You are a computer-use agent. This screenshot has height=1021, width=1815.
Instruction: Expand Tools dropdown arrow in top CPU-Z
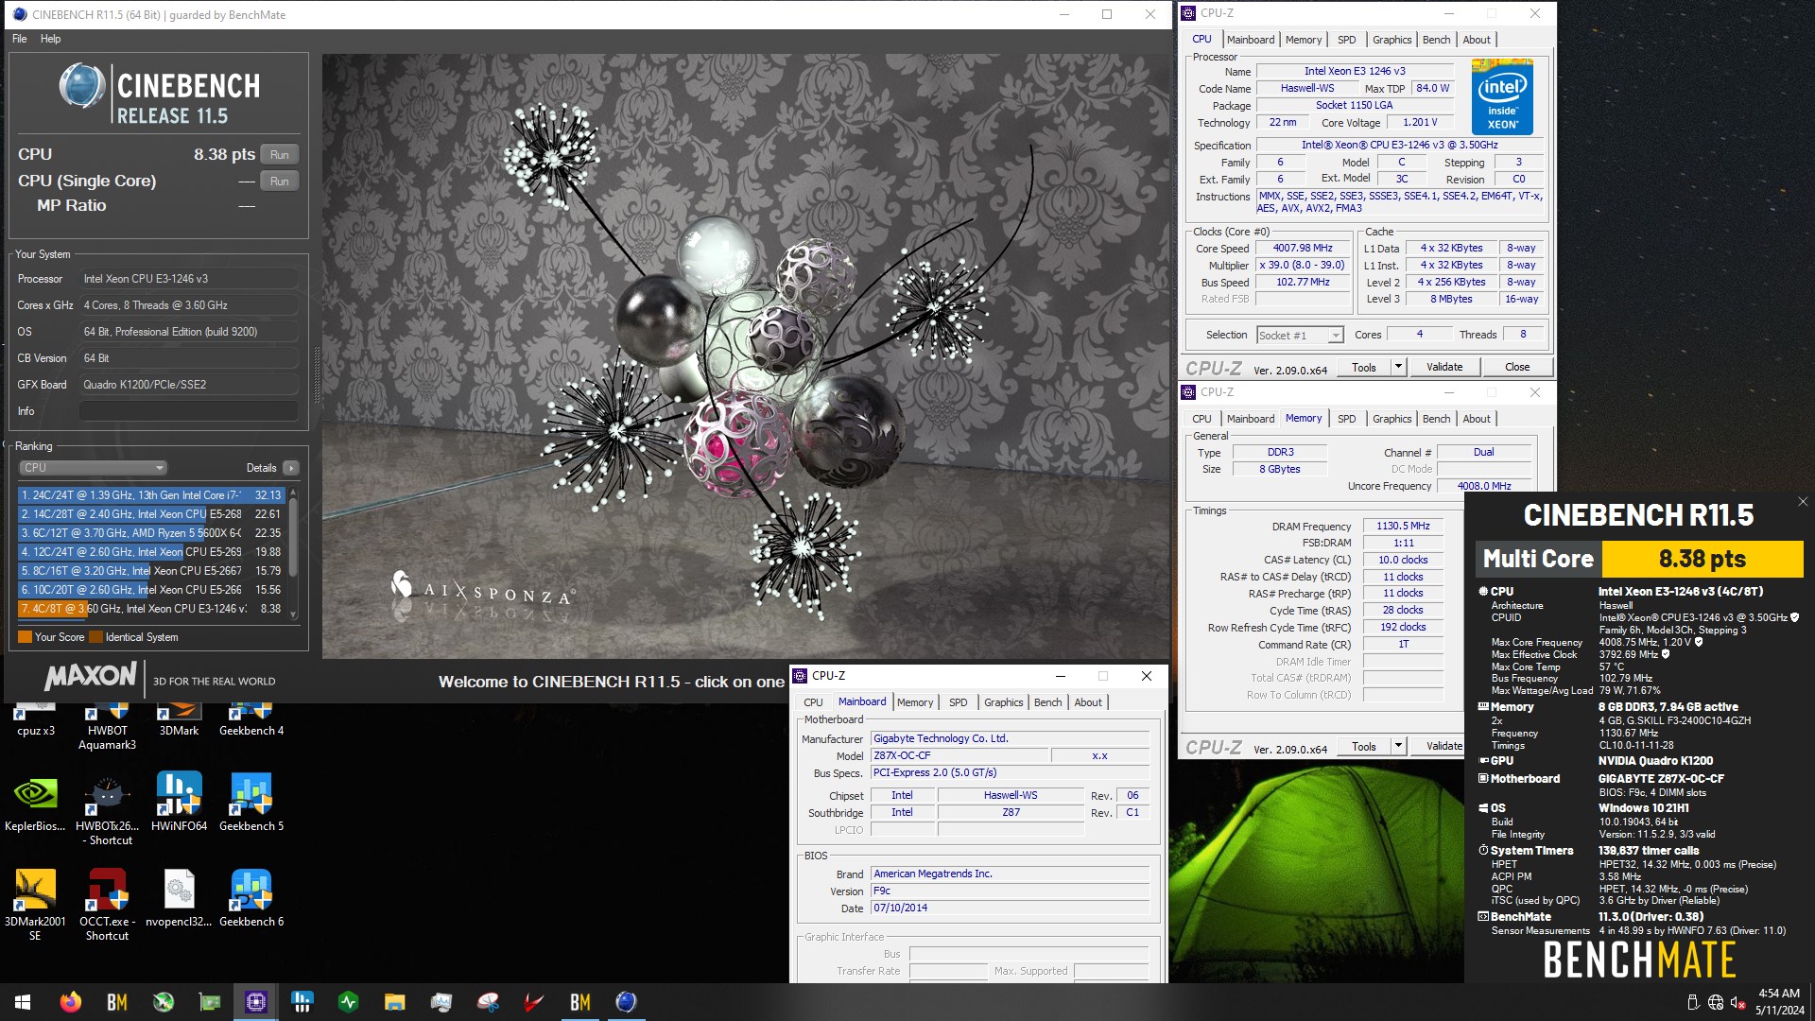(x=1398, y=367)
